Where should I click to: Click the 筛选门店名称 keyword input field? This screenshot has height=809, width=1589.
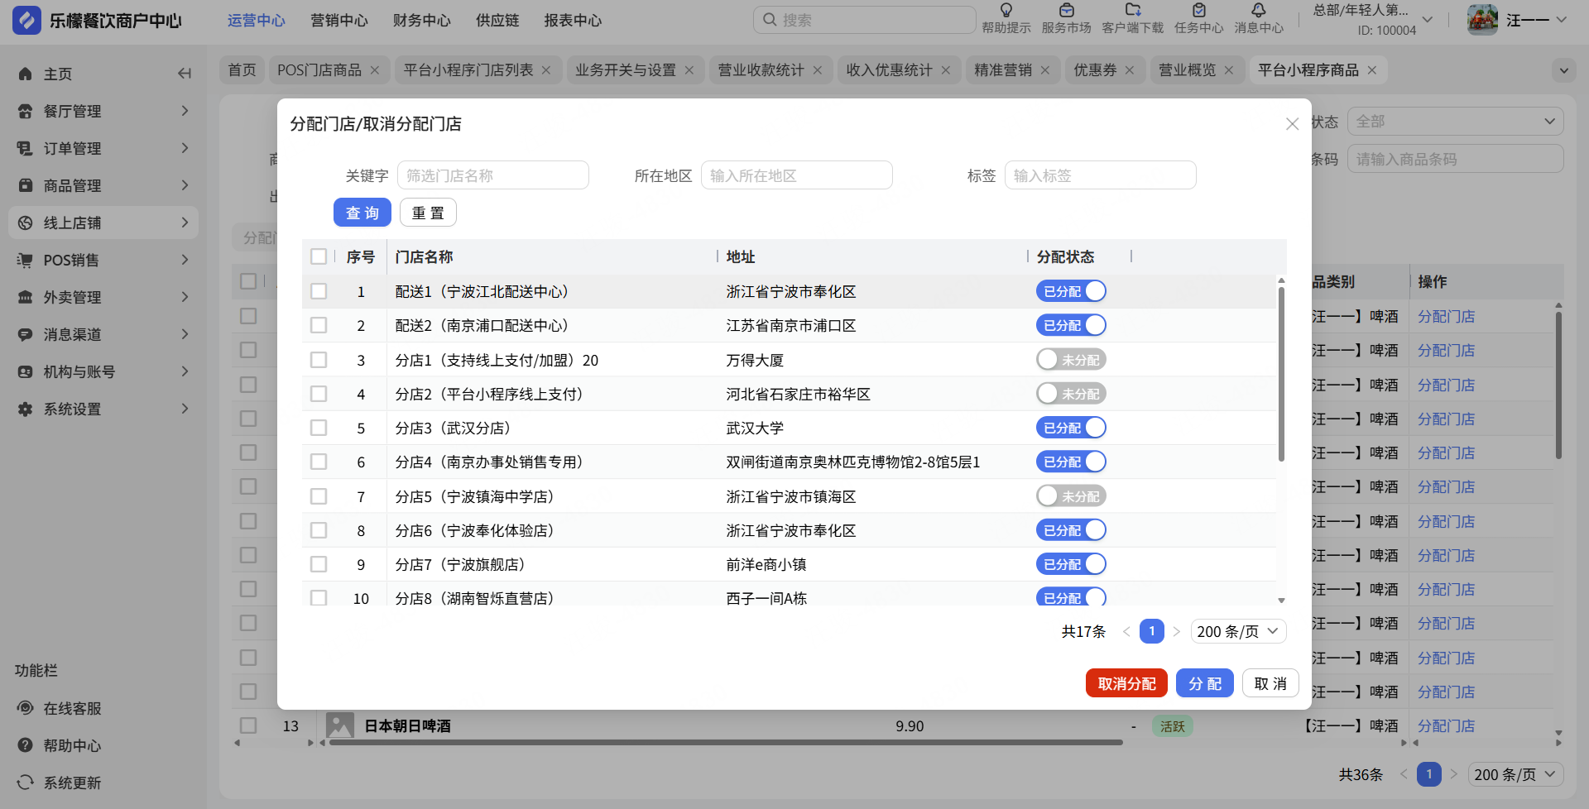coord(493,175)
